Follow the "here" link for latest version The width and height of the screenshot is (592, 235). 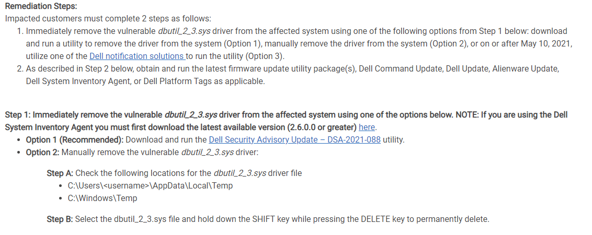pyautogui.click(x=367, y=127)
